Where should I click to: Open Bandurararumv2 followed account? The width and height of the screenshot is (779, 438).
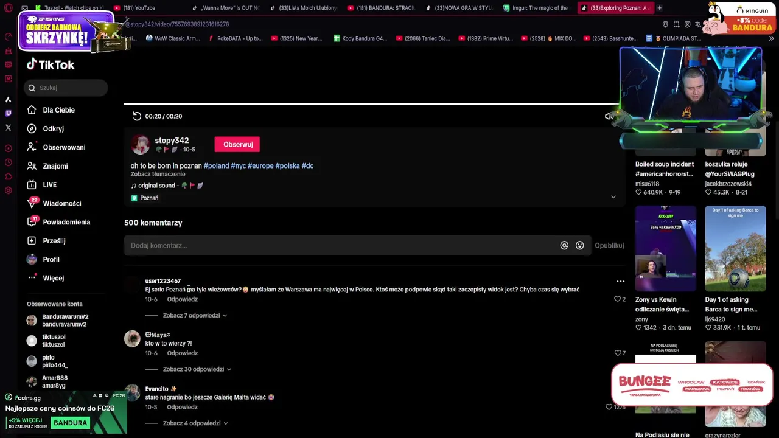(x=58, y=321)
